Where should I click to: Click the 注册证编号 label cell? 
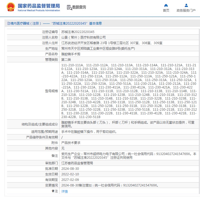point(50,32)
